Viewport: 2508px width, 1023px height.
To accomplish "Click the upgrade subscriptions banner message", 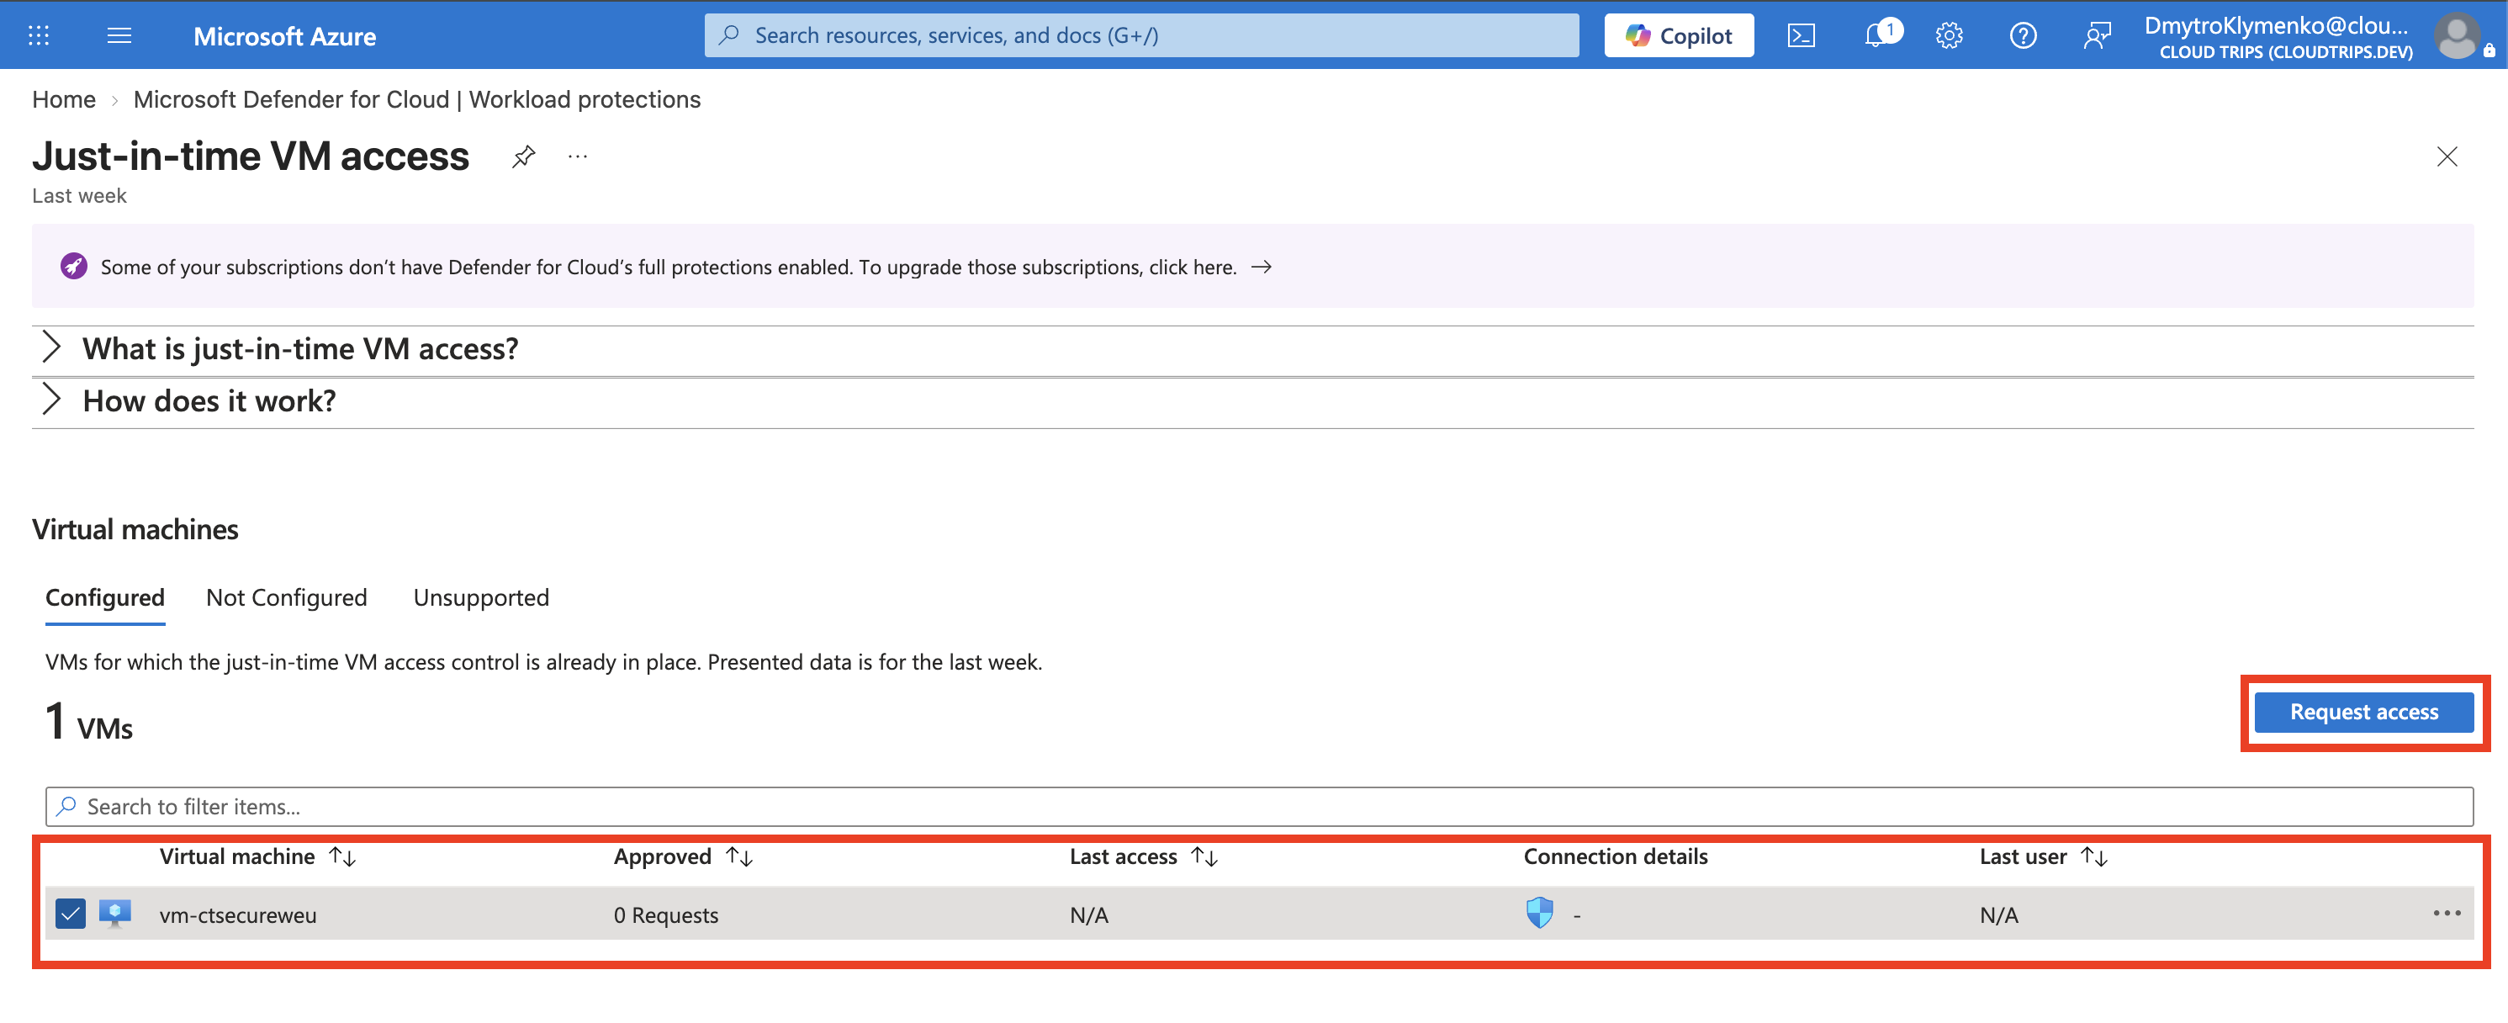I will [668, 267].
